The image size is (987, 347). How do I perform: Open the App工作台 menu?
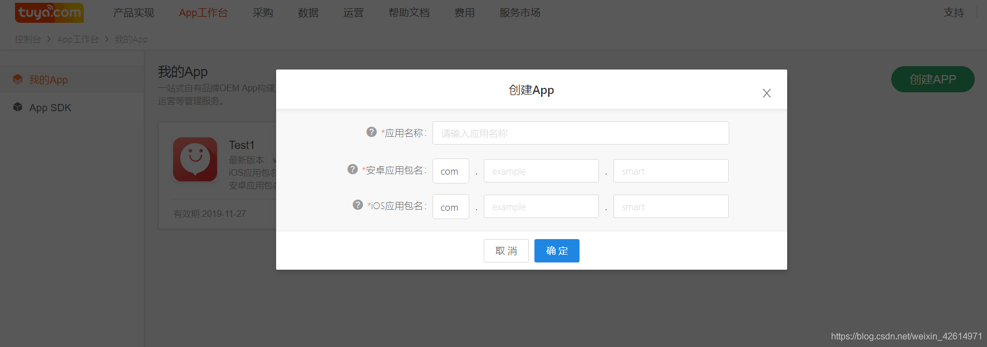click(203, 12)
